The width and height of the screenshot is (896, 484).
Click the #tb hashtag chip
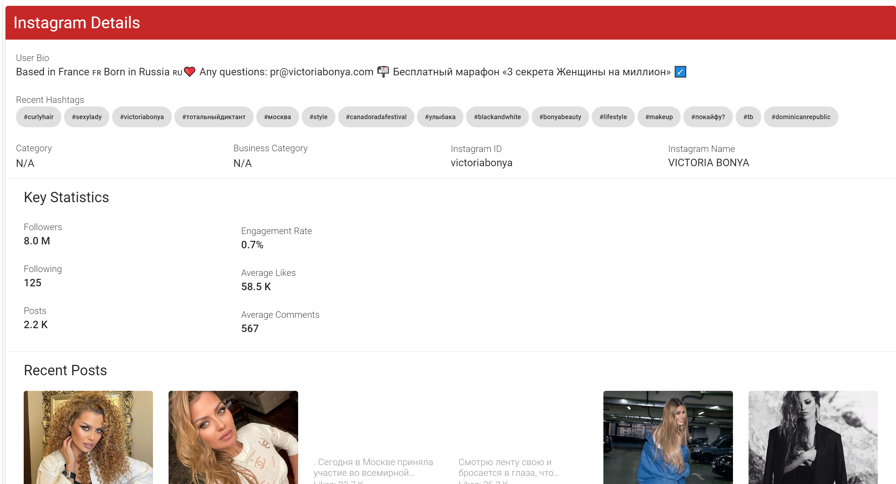click(748, 117)
